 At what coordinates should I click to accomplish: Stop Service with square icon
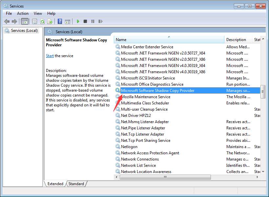pos(85,21)
